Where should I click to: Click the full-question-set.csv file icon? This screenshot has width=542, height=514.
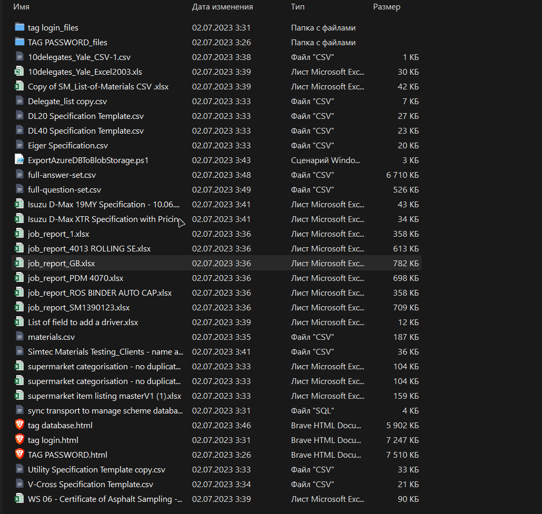19,189
